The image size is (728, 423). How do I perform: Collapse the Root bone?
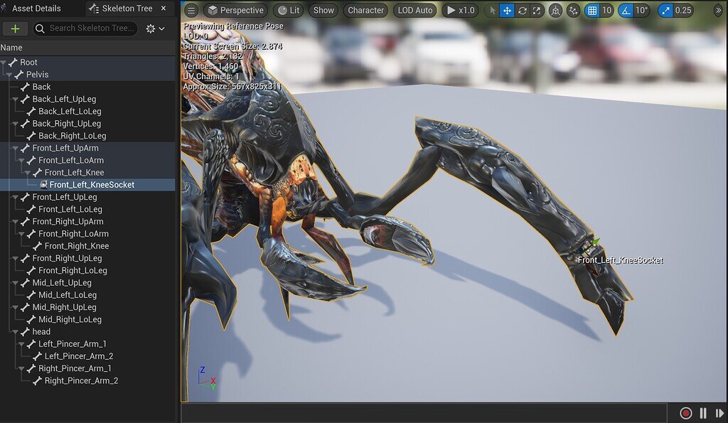pos(4,63)
